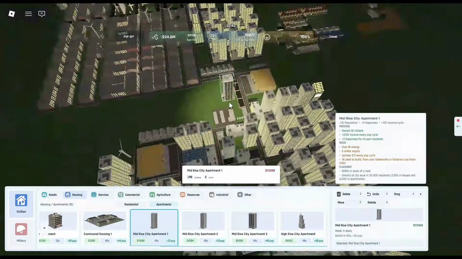This screenshot has height=259, width=462.
Task: Open the chat bubble icon
Action: 42,14
